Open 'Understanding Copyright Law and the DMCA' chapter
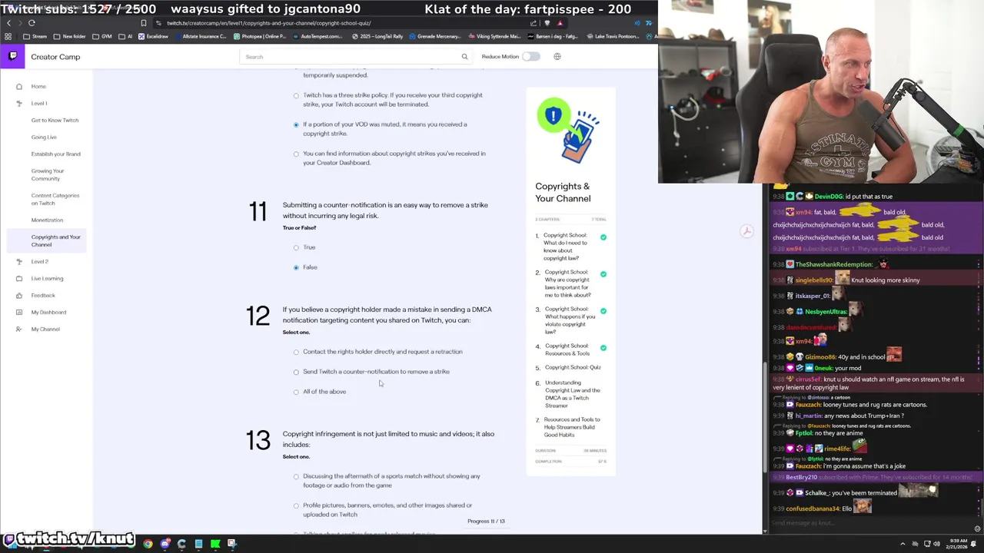The image size is (984, 553). [573, 394]
